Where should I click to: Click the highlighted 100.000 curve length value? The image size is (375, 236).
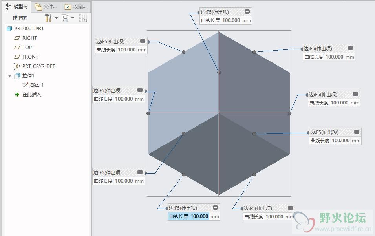tap(199, 216)
